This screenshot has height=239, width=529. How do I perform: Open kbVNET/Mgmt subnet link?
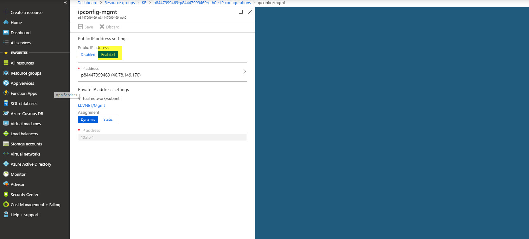[x=92, y=106]
